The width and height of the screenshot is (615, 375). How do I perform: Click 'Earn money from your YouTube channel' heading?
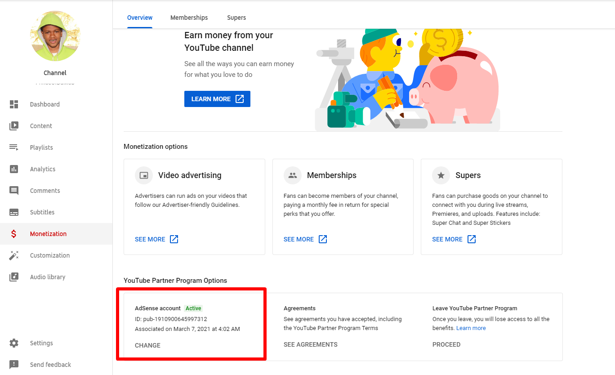pyautogui.click(x=229, y=41)
